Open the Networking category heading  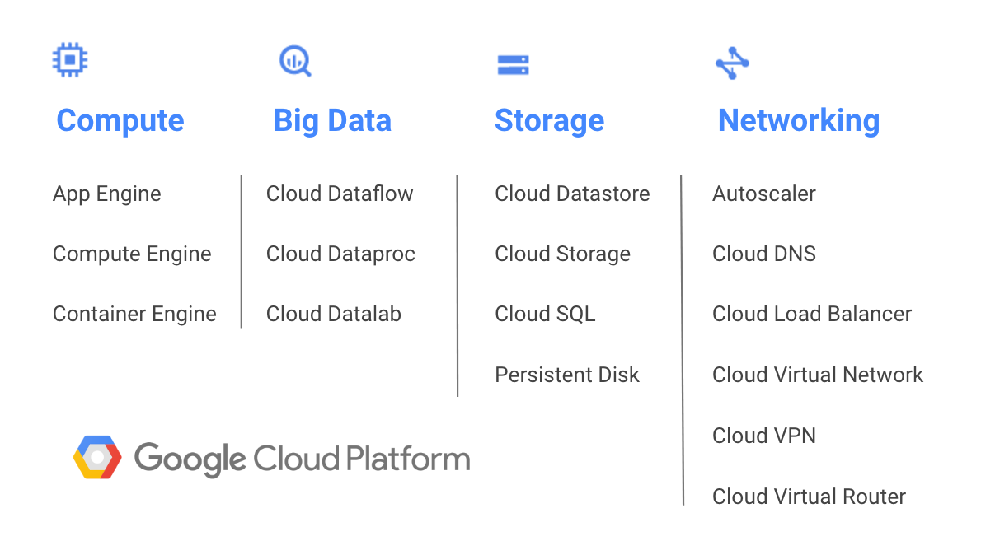coord(799,120)
